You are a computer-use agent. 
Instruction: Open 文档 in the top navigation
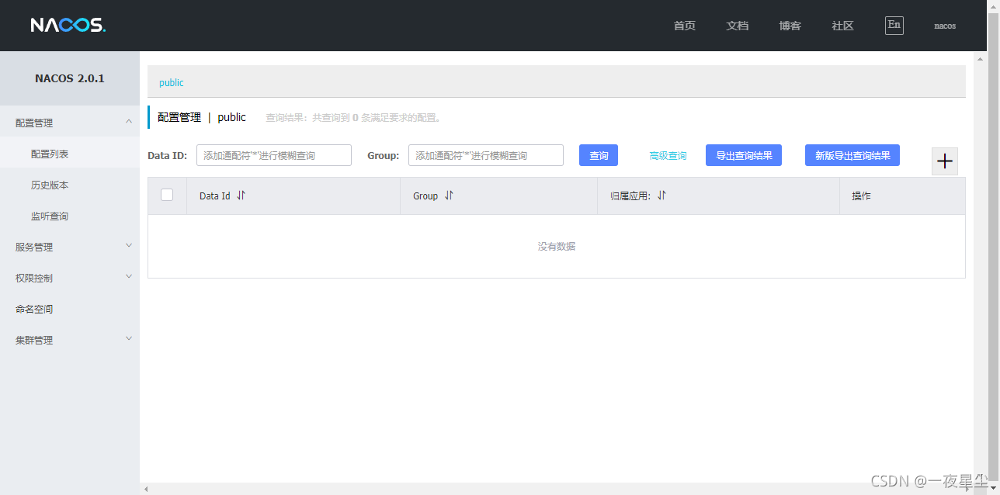tap(738, 26)
